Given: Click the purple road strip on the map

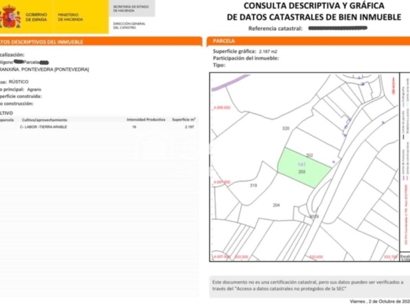Looking at the screenshot, I should click(x=230, y=83).
